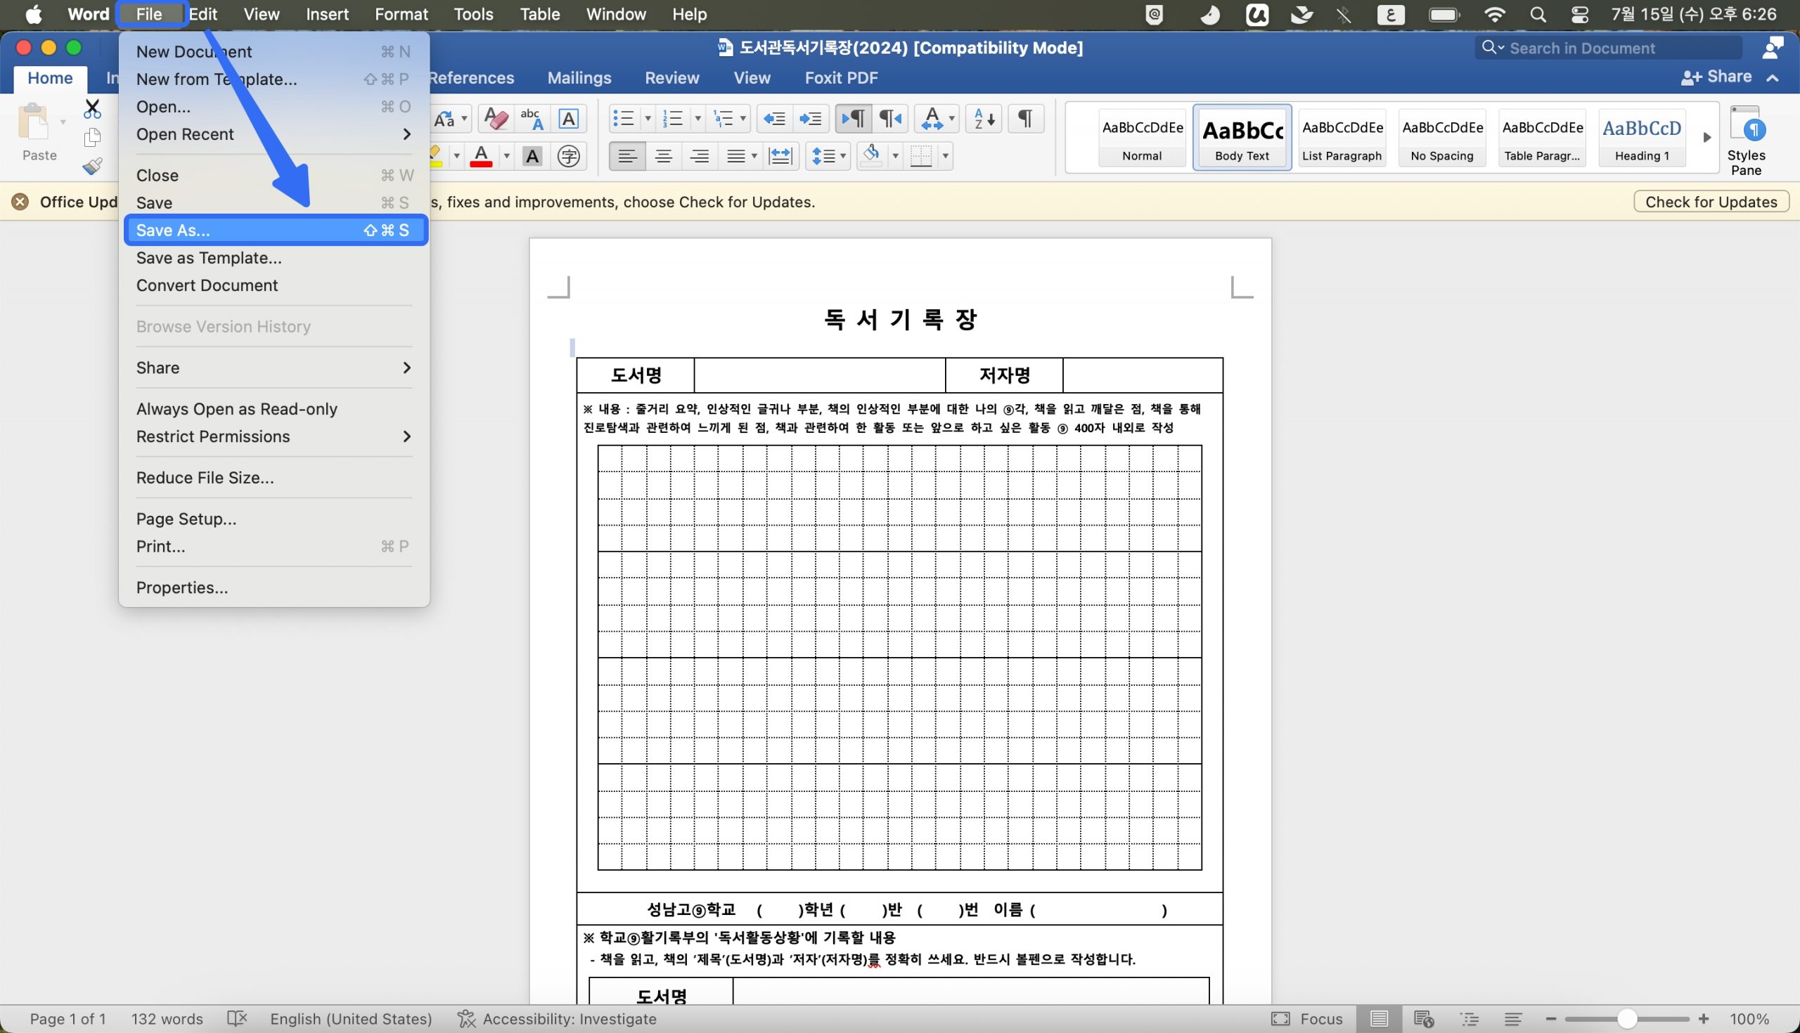Image resolution: width=1800 pixels, height=1033 pixels.
Task: Open the Phonetic Guide abc icon
Action: tap(532, 119)
